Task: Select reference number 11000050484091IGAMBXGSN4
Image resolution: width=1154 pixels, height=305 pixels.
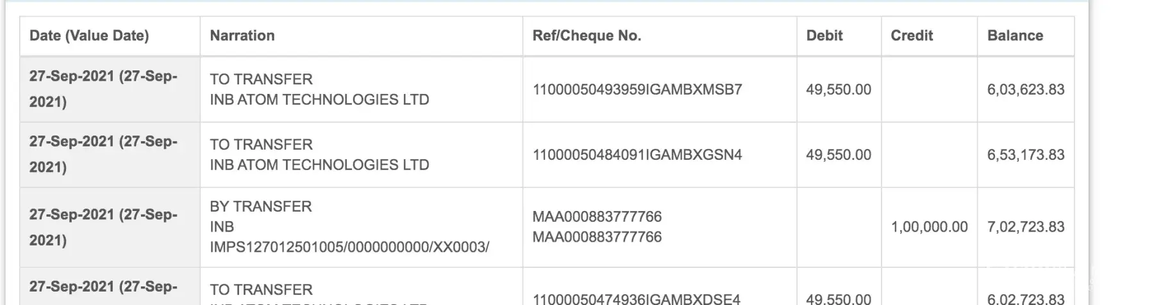Action: (x=637, y=155)
